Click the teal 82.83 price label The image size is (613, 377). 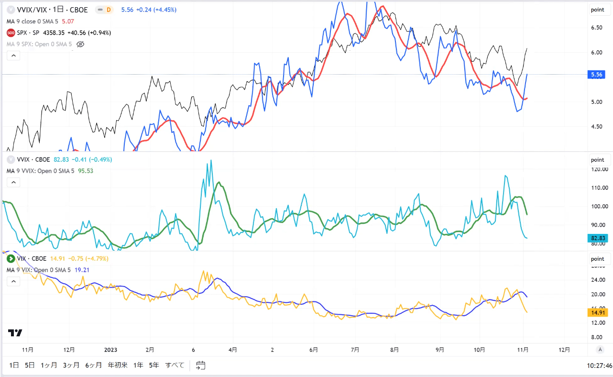(x=597, y=238)
